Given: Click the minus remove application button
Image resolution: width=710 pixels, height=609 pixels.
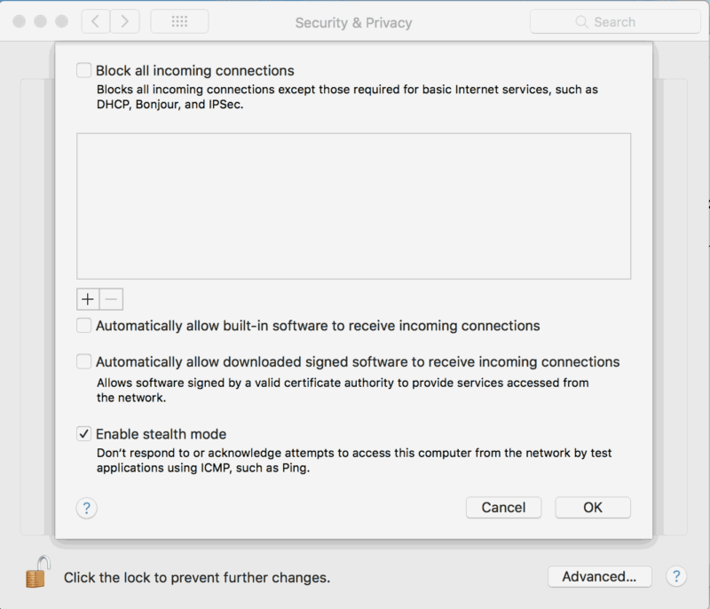Looking at the screenshot, I should click(112, 299).
